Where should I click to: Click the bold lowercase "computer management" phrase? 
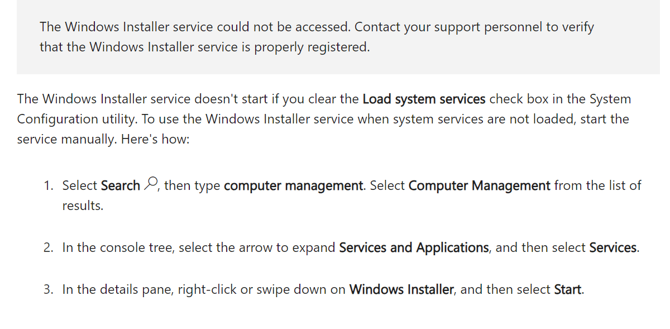coord(294,185)
